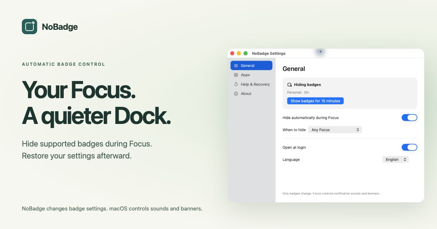Click the About info icon

point(236,94)
